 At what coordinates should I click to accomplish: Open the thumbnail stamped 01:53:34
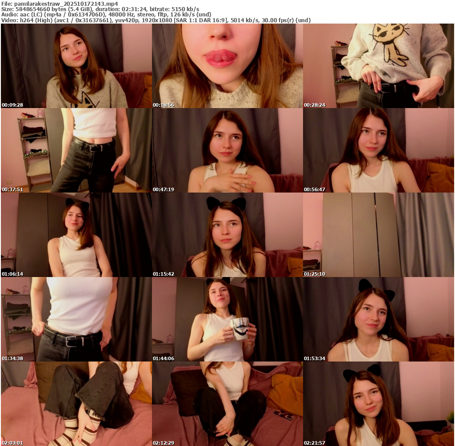(x=379, y=319)
